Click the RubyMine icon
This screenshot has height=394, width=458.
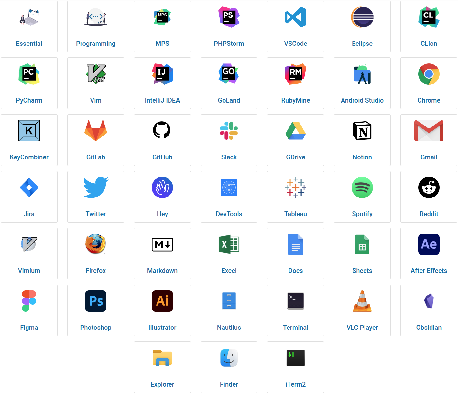pyautogui.click(x=296, y=74)
